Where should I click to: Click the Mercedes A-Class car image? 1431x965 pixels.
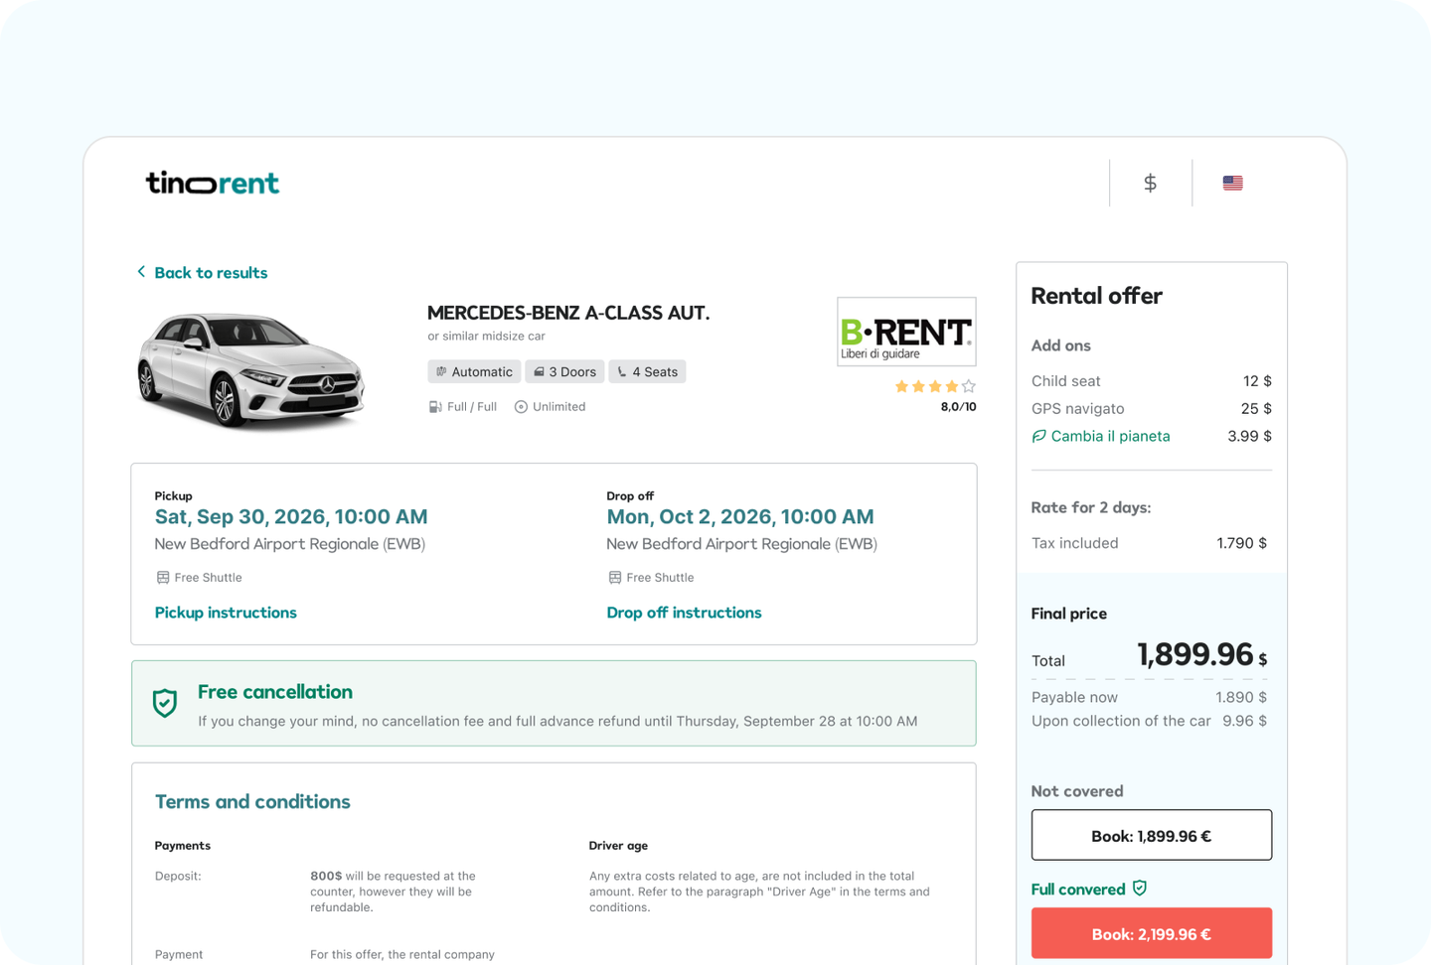pyautogui.click(x=250, y=370)
